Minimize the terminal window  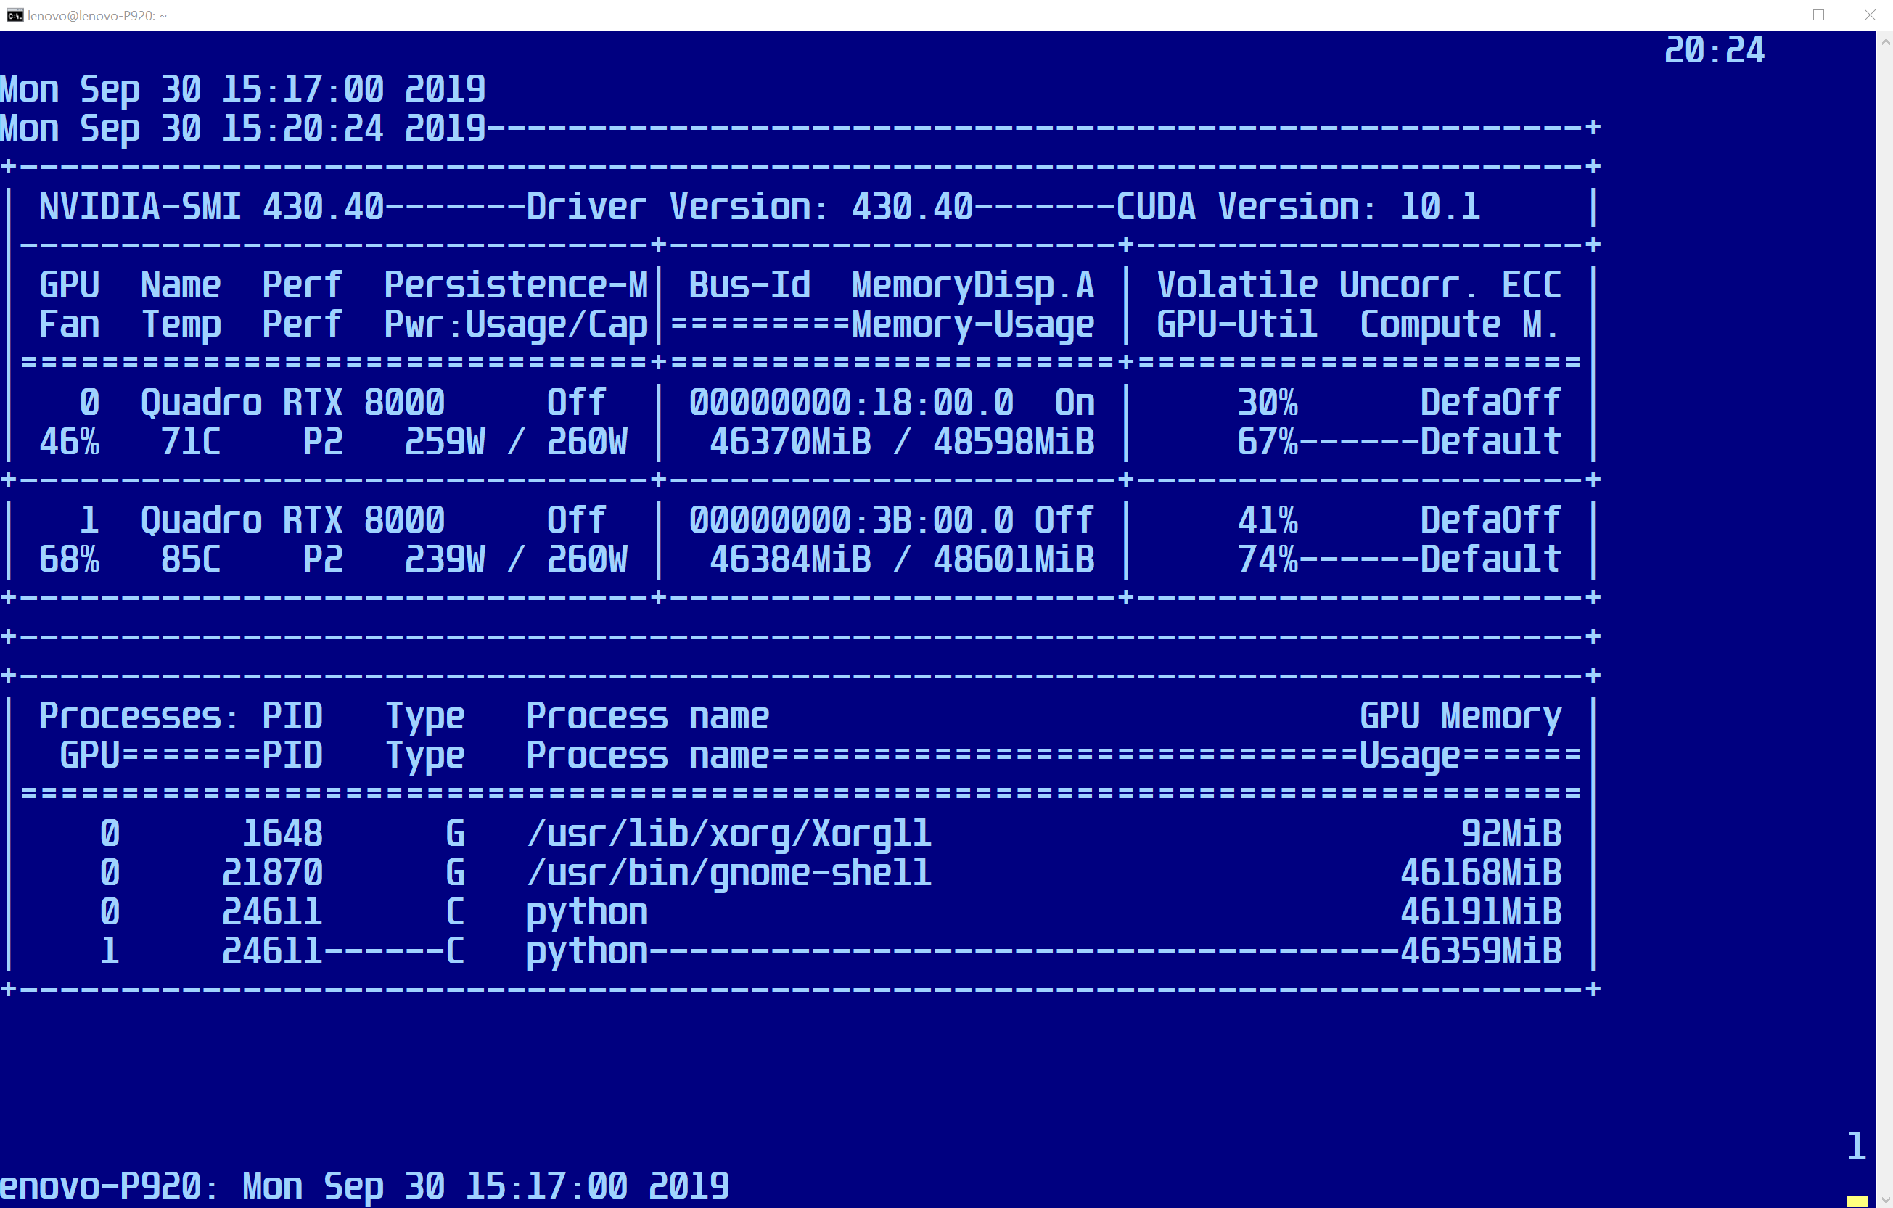click(1768, 15)
